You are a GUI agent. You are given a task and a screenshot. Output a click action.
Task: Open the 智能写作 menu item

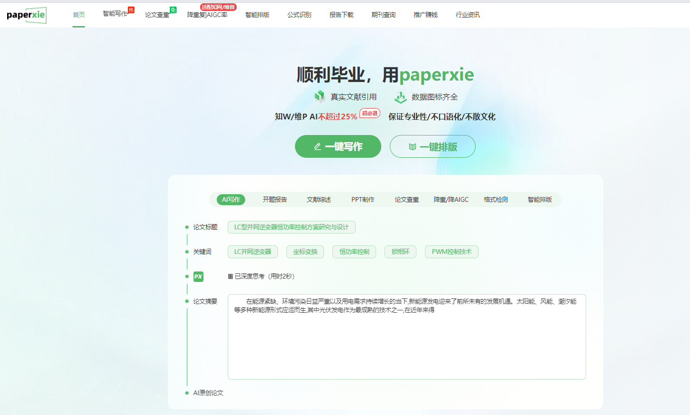point(115,14)
